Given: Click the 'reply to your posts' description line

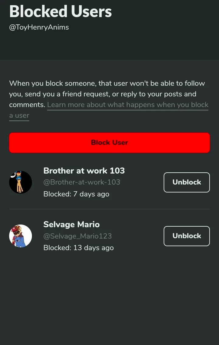Looking at the screenshot, I should pos(103,94).
